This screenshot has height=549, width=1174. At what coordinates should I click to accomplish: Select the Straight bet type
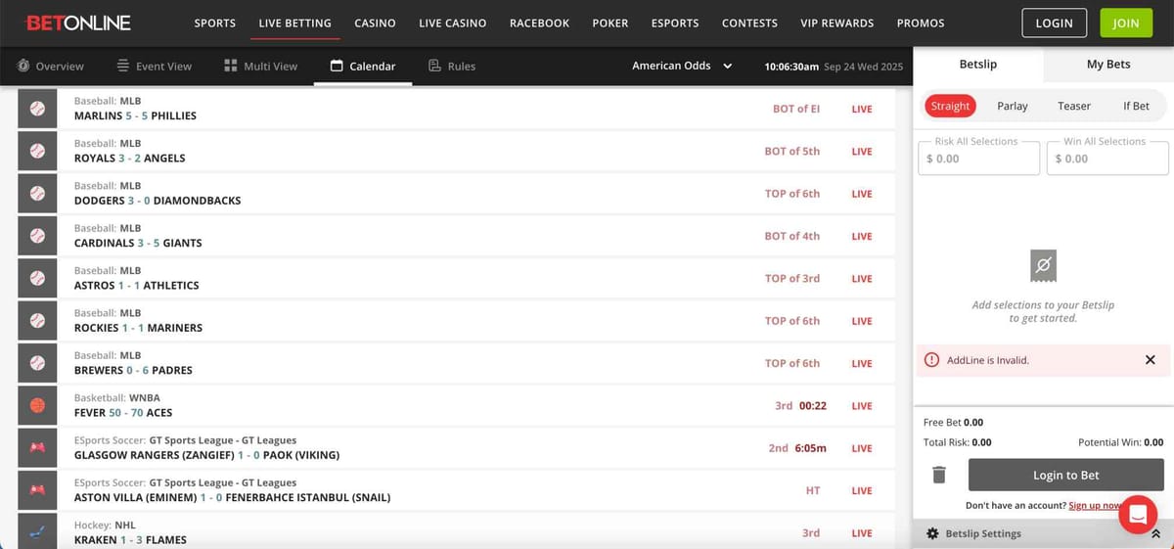[x=950, y=106]
